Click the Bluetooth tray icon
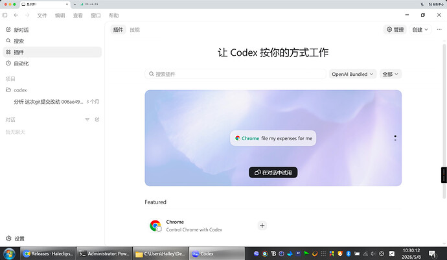This screenshot has height=260, width=447. [x=349, y=254]
